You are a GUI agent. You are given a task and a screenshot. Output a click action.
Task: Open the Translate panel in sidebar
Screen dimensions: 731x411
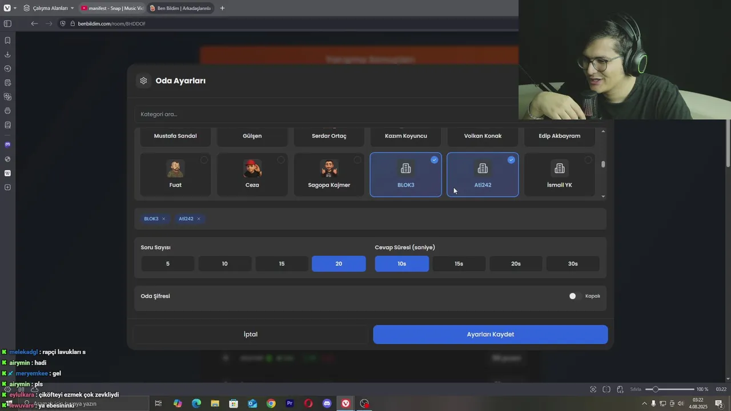point(7,97)
